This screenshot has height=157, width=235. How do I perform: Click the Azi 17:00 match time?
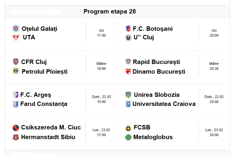tap(101, 33)
